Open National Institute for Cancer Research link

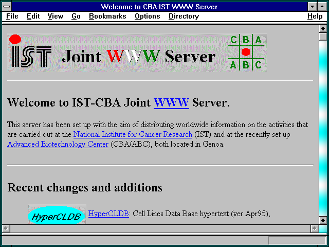coord(133,134)
